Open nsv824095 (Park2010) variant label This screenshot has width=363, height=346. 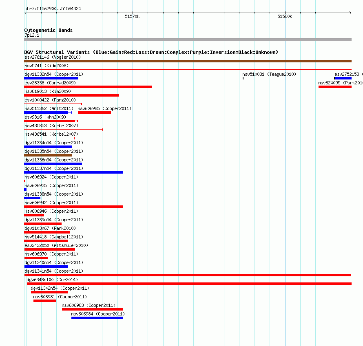coord(340,83)
